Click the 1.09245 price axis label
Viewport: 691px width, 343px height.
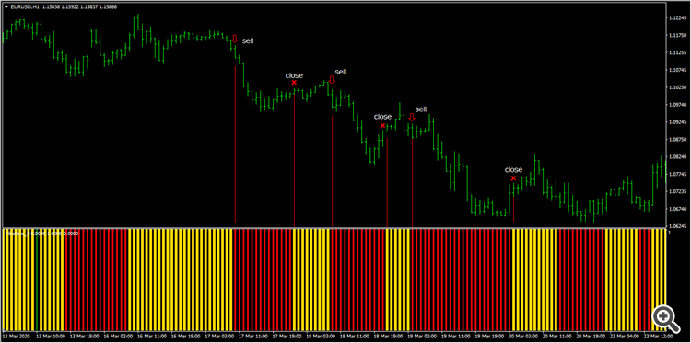(679, 122)
